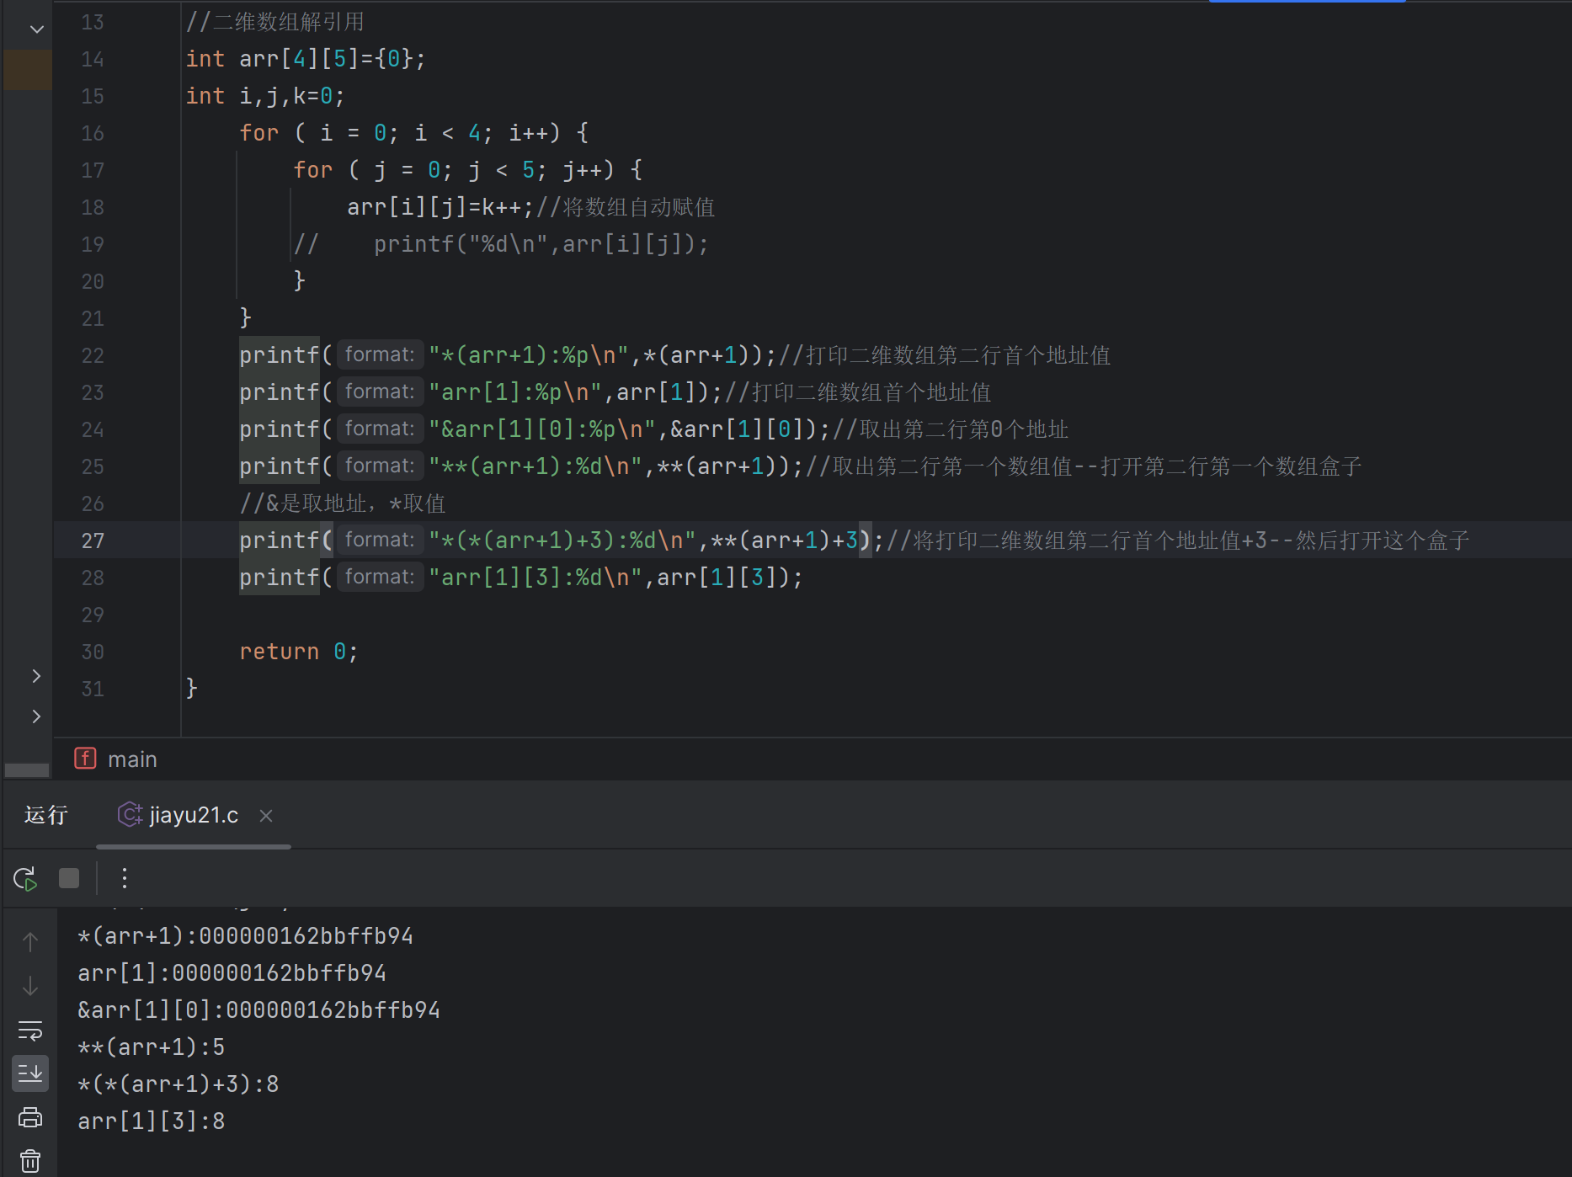
Task: Click the format: hint on line 23
Action: pyautogui.click(x=380, y=391)
